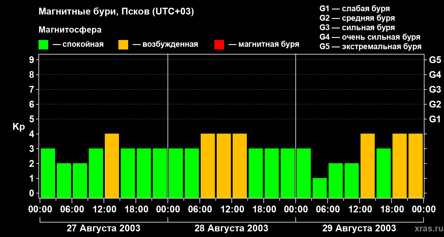Click the '29 Августа 2003' date label
Screen dimensions: 444x237
359,228
